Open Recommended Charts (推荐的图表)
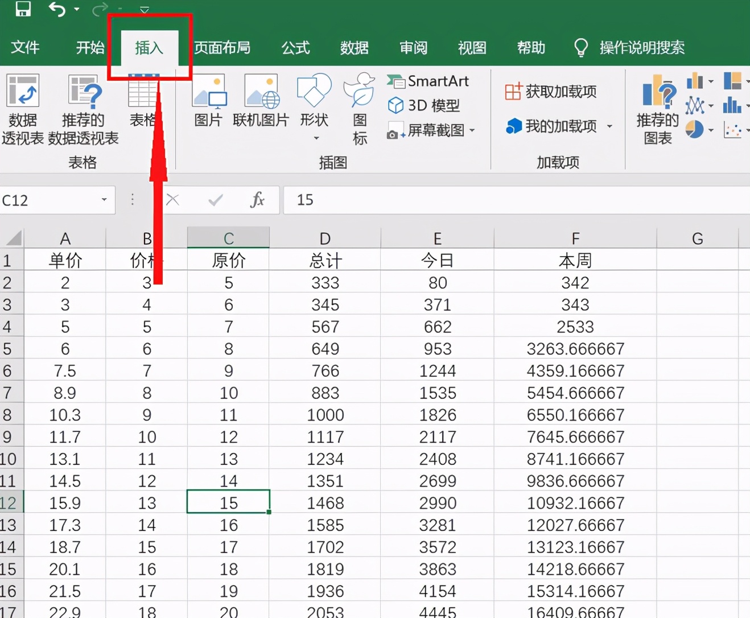The image size is (750, 618). tap(658, 109)
